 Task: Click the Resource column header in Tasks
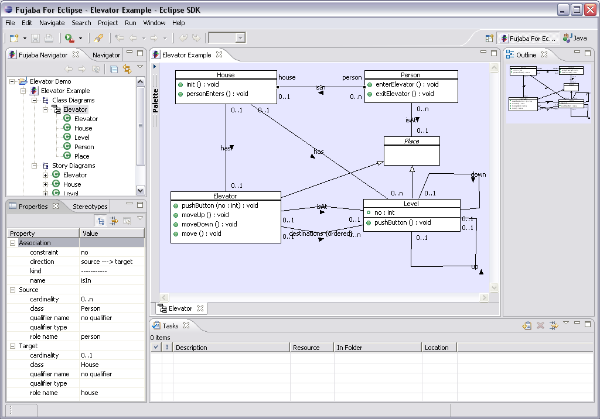pyautogui.click(x=312, y=348)
